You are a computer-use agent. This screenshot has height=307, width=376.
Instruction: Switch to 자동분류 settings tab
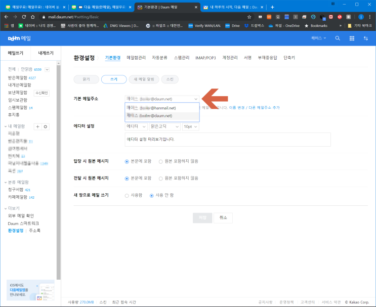click(x=159, y=58)
